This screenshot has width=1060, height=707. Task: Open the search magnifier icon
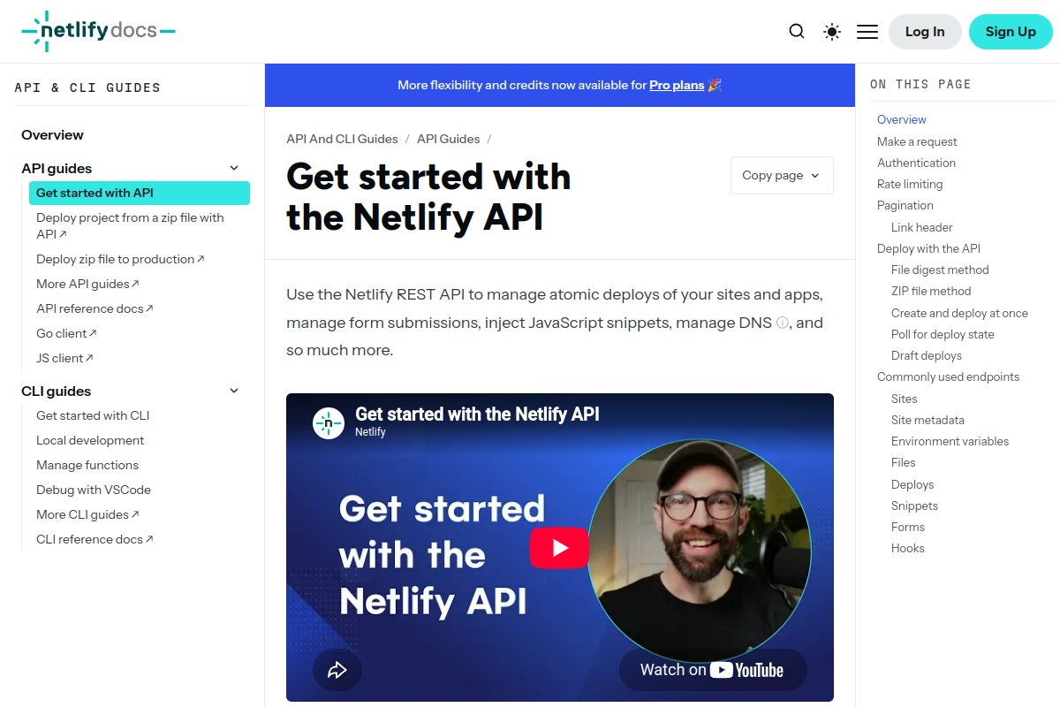[x=797, y=32]
